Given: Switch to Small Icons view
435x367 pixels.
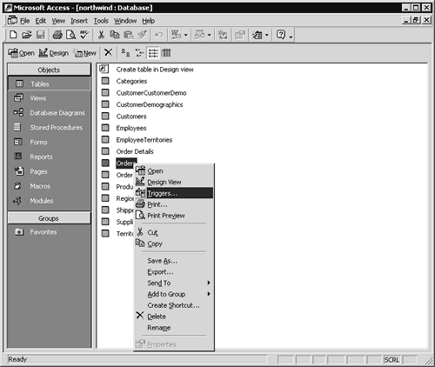Looking at the screenshot, I should click(x=139, y=53).
